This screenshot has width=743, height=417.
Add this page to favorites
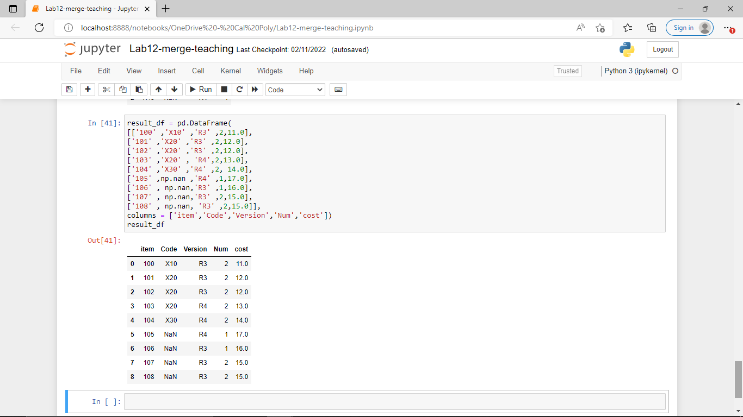(x=600, y=28)
